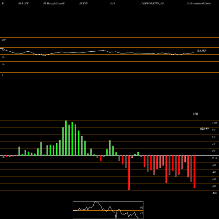Click the mini overview chart thumbnail
The width and height of the screenshot is (219, 219).
108,210
